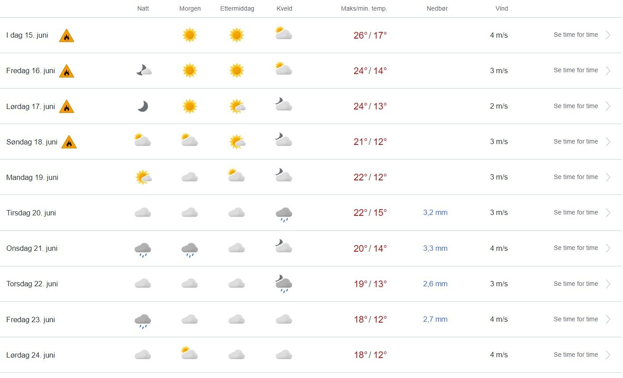Image resolution: width=623 pixels, height=378 pixels.
Task: Click Saturday 17. juni night moon icon
Action: point(142,106)
